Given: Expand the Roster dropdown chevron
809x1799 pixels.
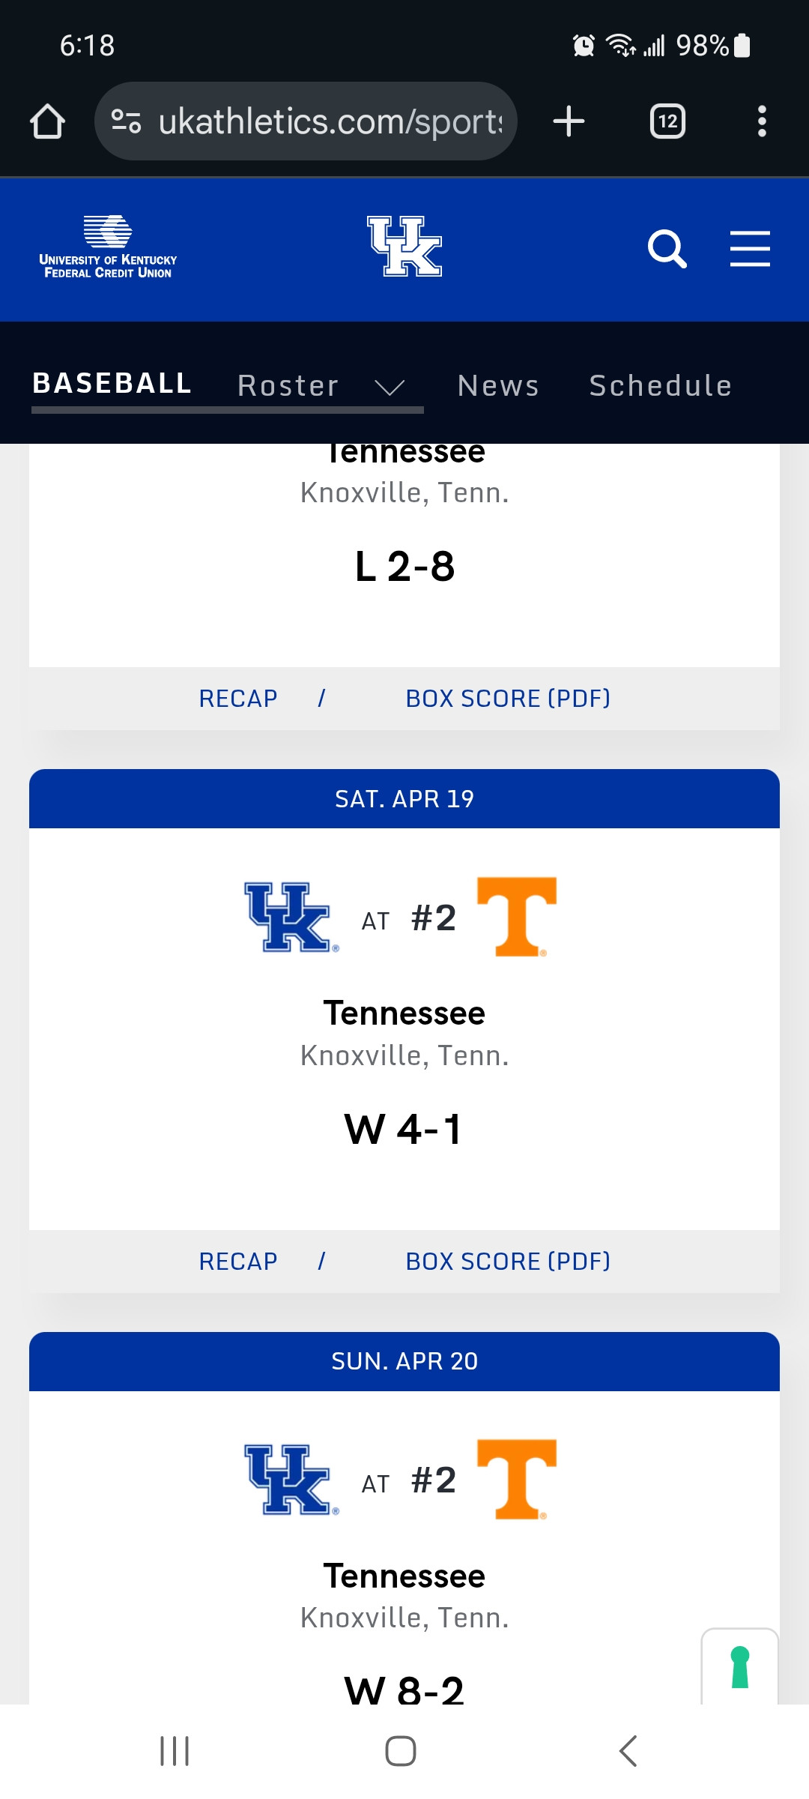Looking at the screenshot, I should [390, 387].
